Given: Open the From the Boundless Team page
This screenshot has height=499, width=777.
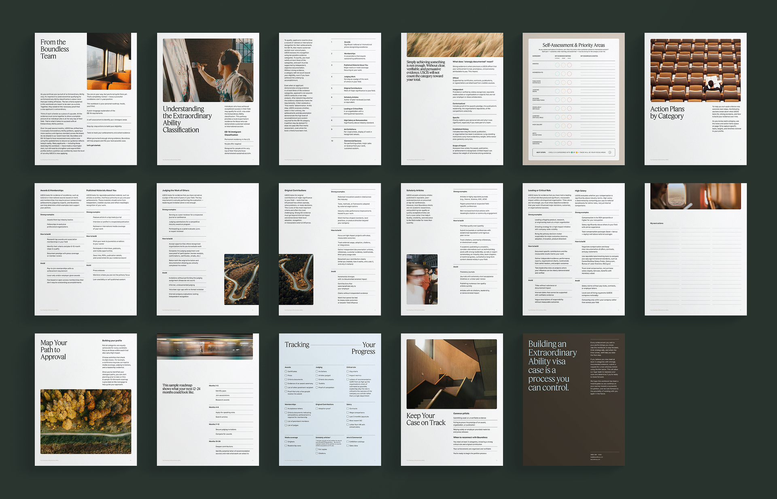Looking at the screenshot, I should click(86, 99).
